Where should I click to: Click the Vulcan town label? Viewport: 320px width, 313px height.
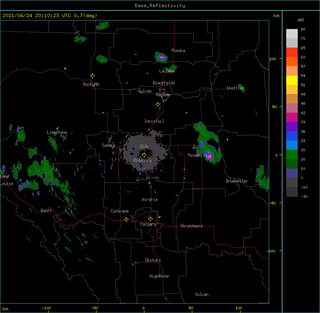202,294
